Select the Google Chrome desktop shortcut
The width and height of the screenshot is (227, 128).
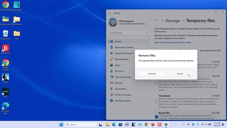[6, 65]
